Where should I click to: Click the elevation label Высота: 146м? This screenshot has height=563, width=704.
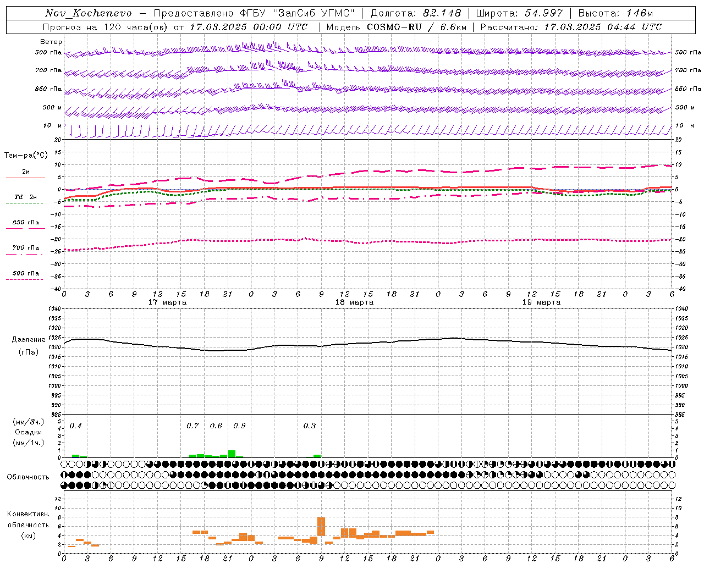coord(616,13)
